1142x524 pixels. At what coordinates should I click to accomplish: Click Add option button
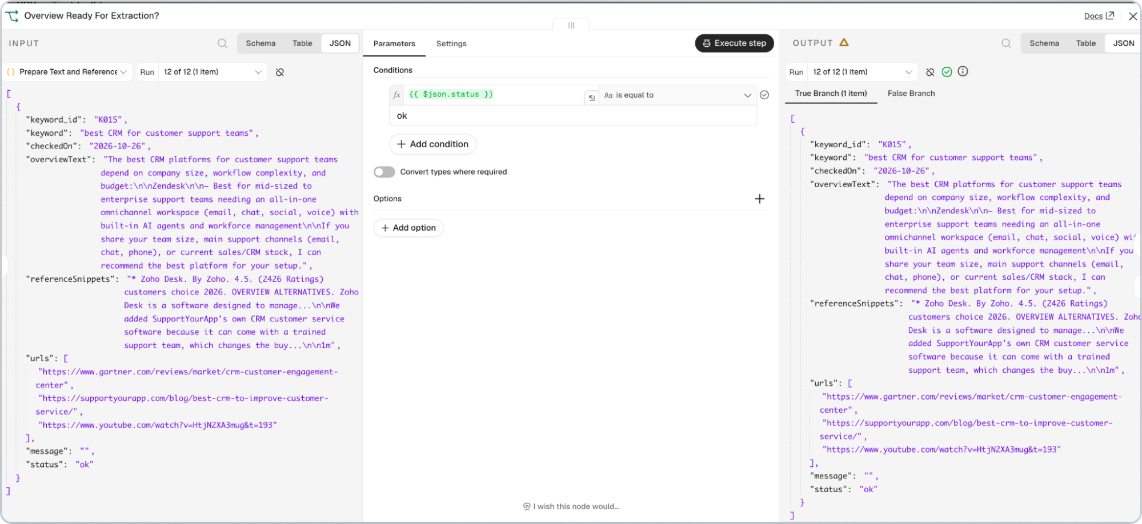pyautogui.click(x=408, y=228)
